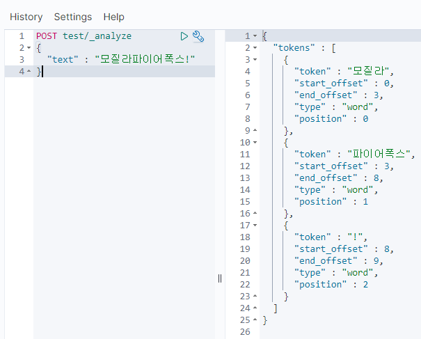Click the "모질라파이어폭스!" text value in request

coord(145,60)
